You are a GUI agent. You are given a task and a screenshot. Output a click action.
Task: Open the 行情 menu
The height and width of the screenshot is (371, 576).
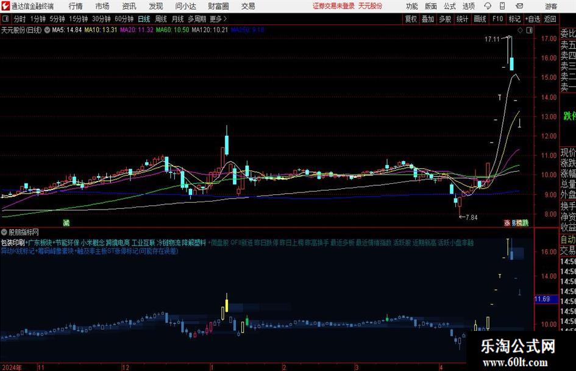76,6
